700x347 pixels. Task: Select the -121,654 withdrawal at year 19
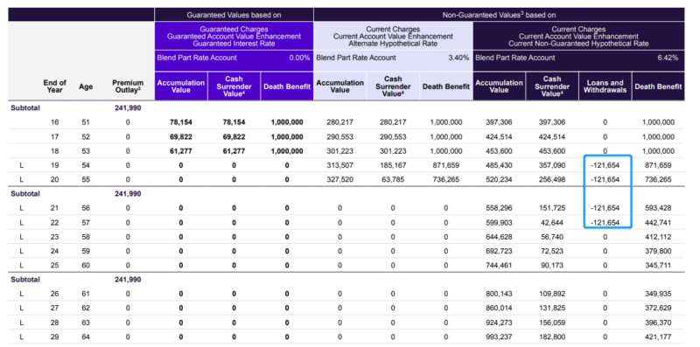(605, 165)
